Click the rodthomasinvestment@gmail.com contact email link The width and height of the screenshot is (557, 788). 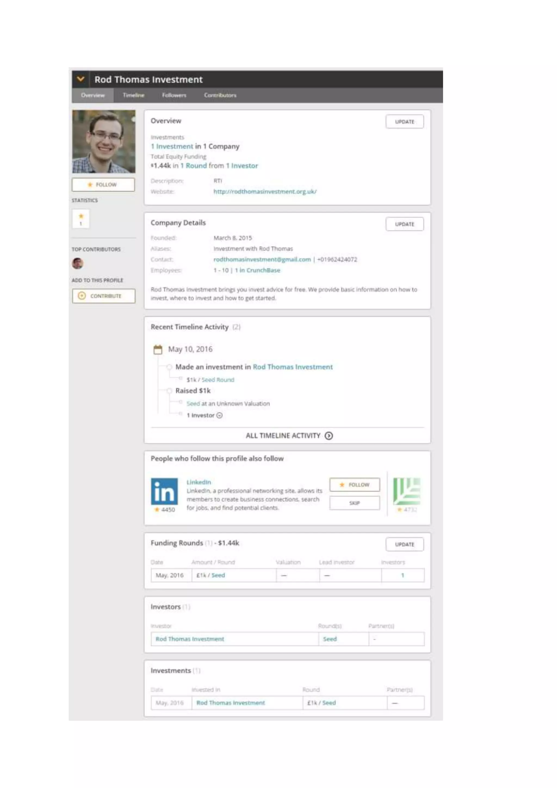pyautogui.click(x=262, y=260)
